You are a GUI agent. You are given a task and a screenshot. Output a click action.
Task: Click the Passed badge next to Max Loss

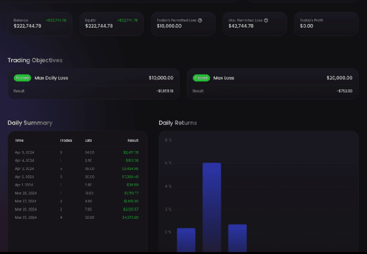point(201,78)
